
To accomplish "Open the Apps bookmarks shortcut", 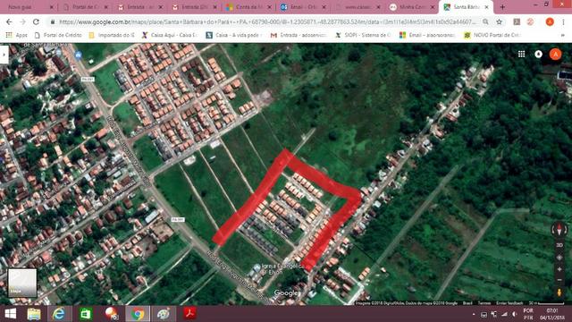I will click(17, 35).
